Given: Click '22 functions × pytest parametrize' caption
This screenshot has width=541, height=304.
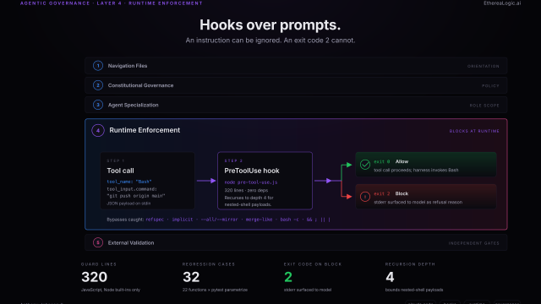Looking at the screenshot, I should [x=215, y=290].
